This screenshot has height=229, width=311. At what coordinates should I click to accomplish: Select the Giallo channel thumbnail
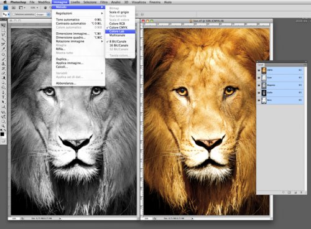tap(264, 93)
